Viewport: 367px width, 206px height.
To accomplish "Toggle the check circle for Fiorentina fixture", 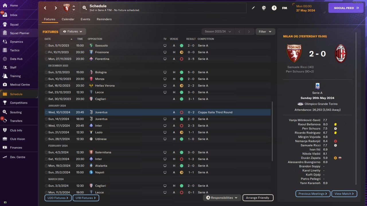I will pyautogui.click(x=46, y=59).
